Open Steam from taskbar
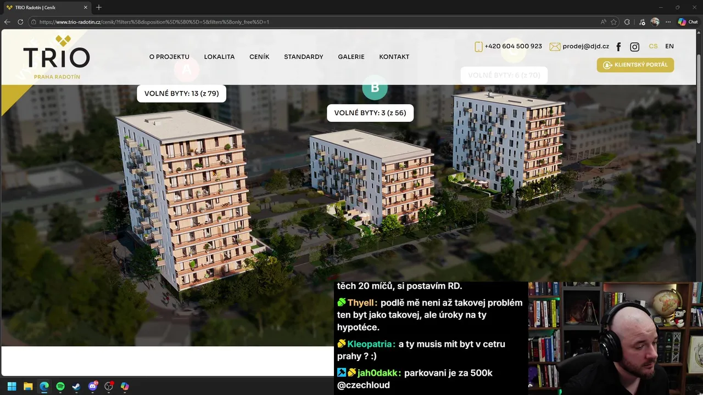Image resolution: width=703 pixels, height=395 pixels. point(76,386)
